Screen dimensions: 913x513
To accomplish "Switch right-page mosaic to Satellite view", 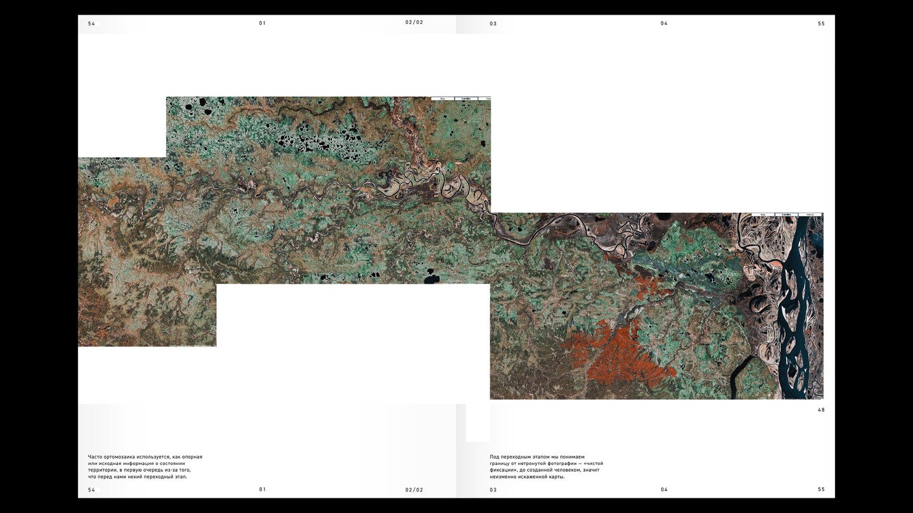I will coord(786,215).
